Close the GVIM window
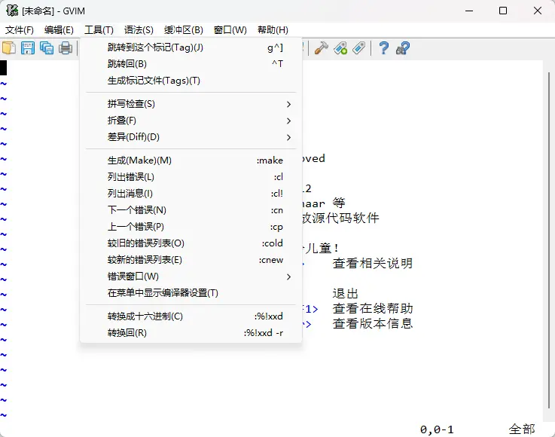 537,11
